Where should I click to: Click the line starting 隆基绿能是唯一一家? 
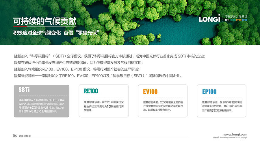(98, 76)
